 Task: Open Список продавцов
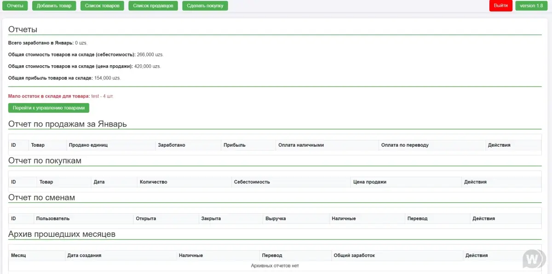153,6
